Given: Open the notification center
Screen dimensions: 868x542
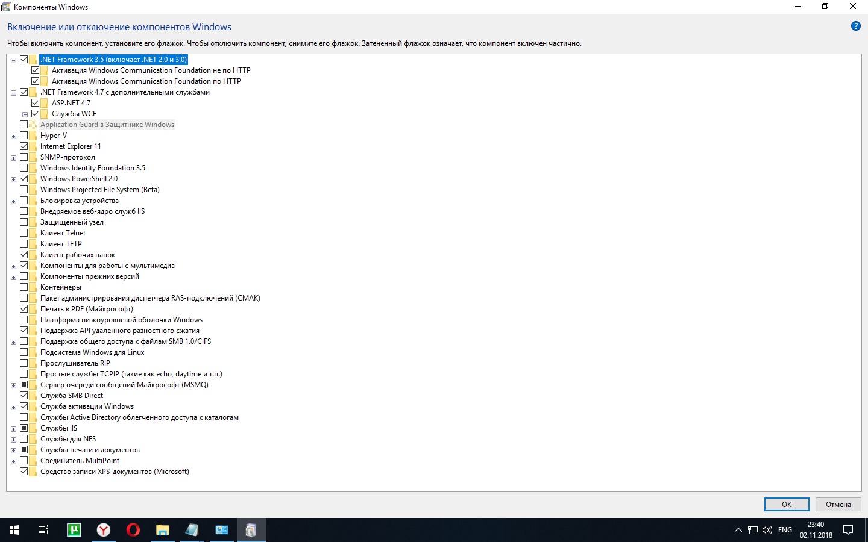Looking at the screenshot, I should 848,530.
